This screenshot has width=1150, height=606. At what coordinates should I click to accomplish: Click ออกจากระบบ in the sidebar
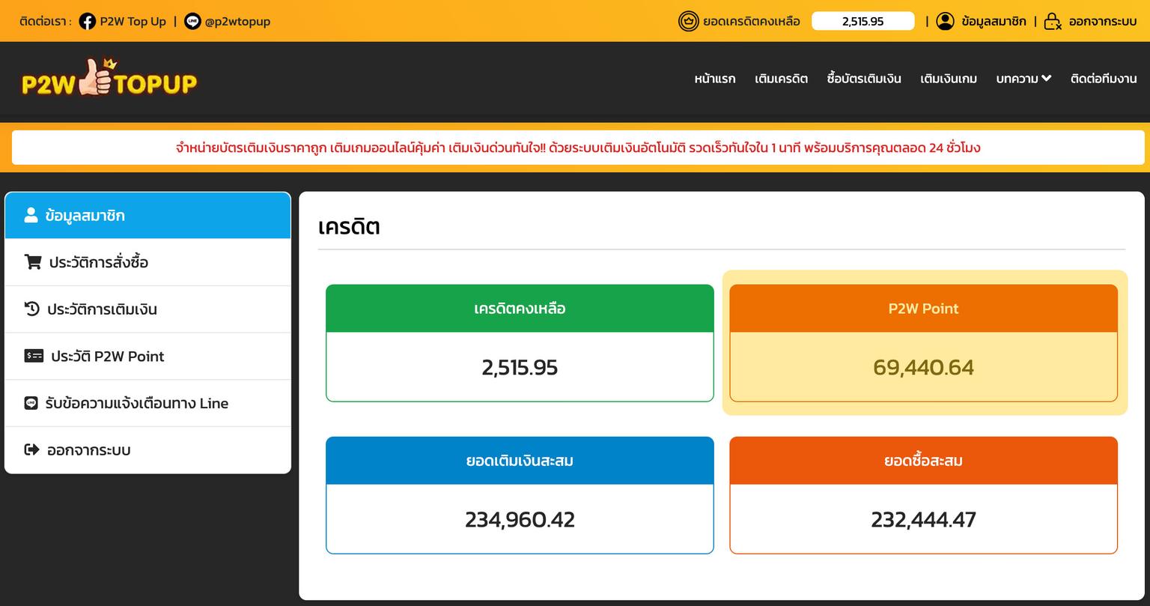coord(147,450)
